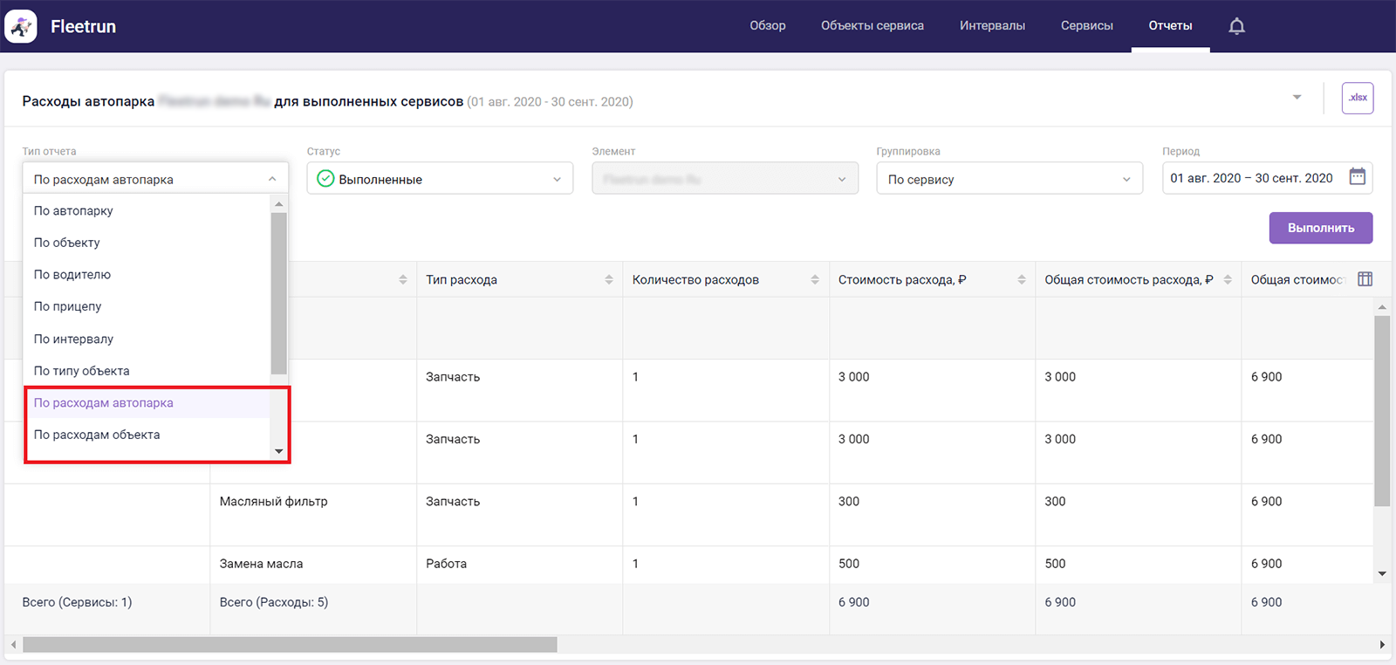Sort by Стоимость расхода column
This screenshot has height=665, width=1396.
tap(1021, 280)
